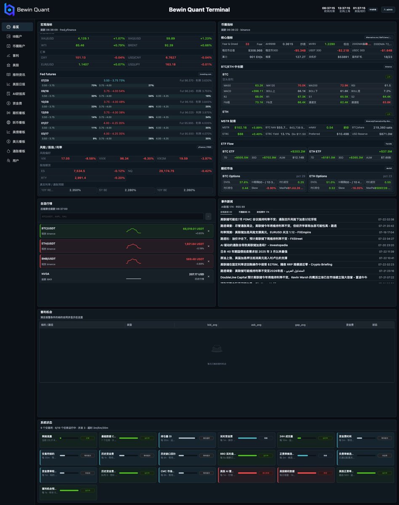Click the Farside source badge in ETF Flow

coord(388,144)
